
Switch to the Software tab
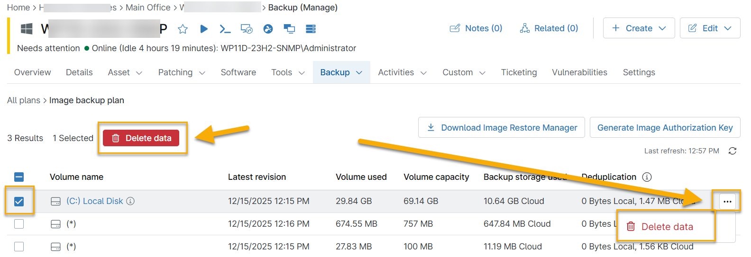238,72
